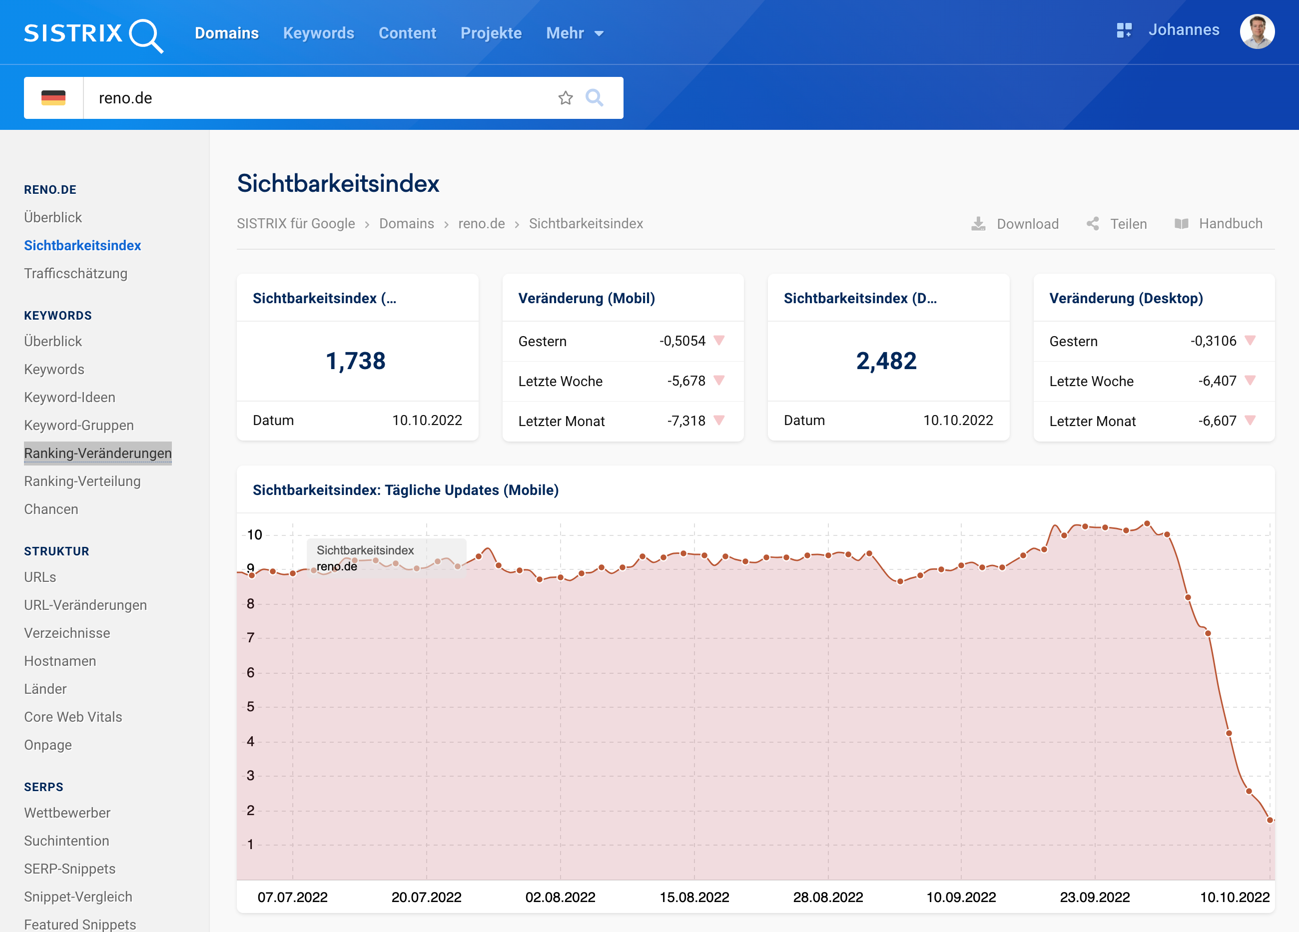The height and width of the screenshot is (932, 1299).
Task: Open the German flag country selector
Action: [x=53, y=98]
